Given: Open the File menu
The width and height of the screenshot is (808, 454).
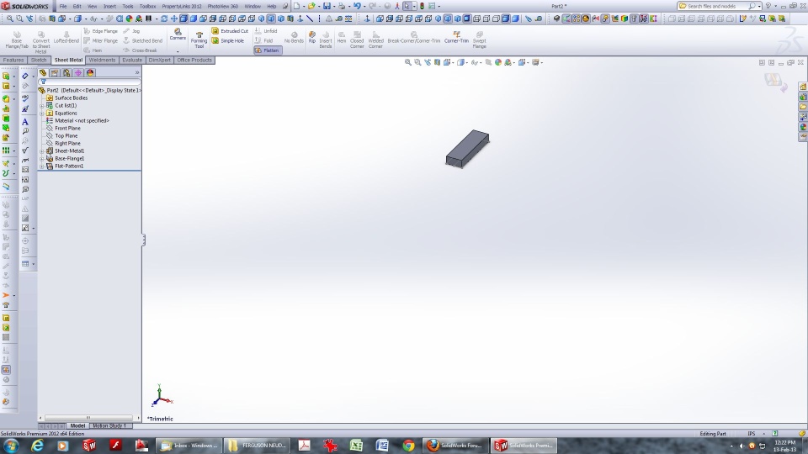Looking at the screenshot, I should [63, 6].
